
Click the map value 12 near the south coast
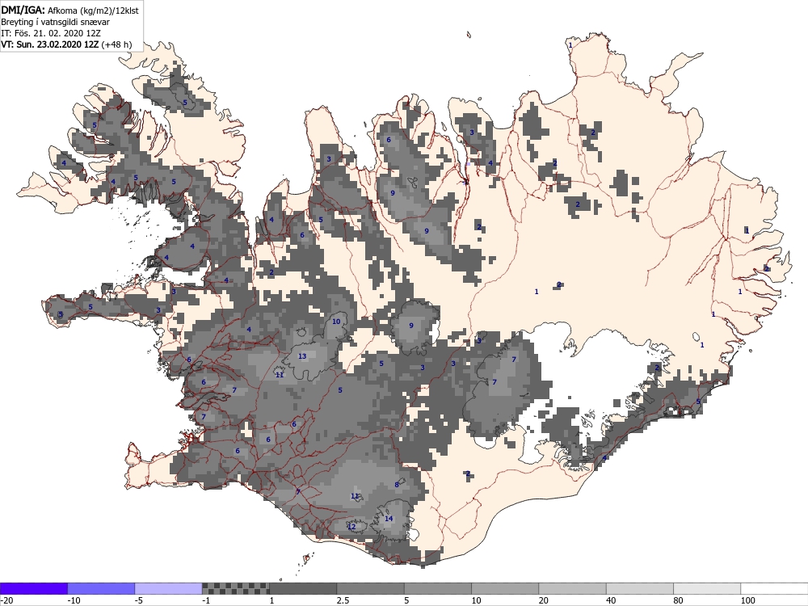pyautogui.click(x=351, y=527)
